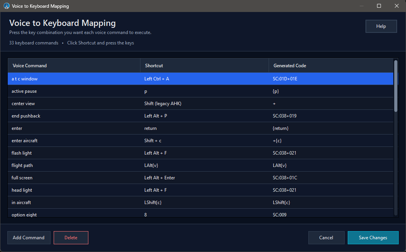Maximize the Voice to Keyboard Mapping window
Image resolution: width=406 pixels, height=252 pixels.
(x=379, y=6)
